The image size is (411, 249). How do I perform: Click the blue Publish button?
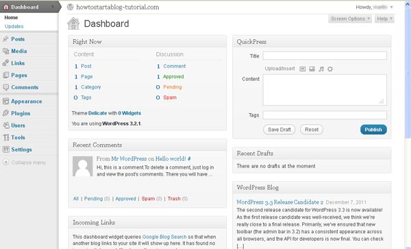point(373,130)
